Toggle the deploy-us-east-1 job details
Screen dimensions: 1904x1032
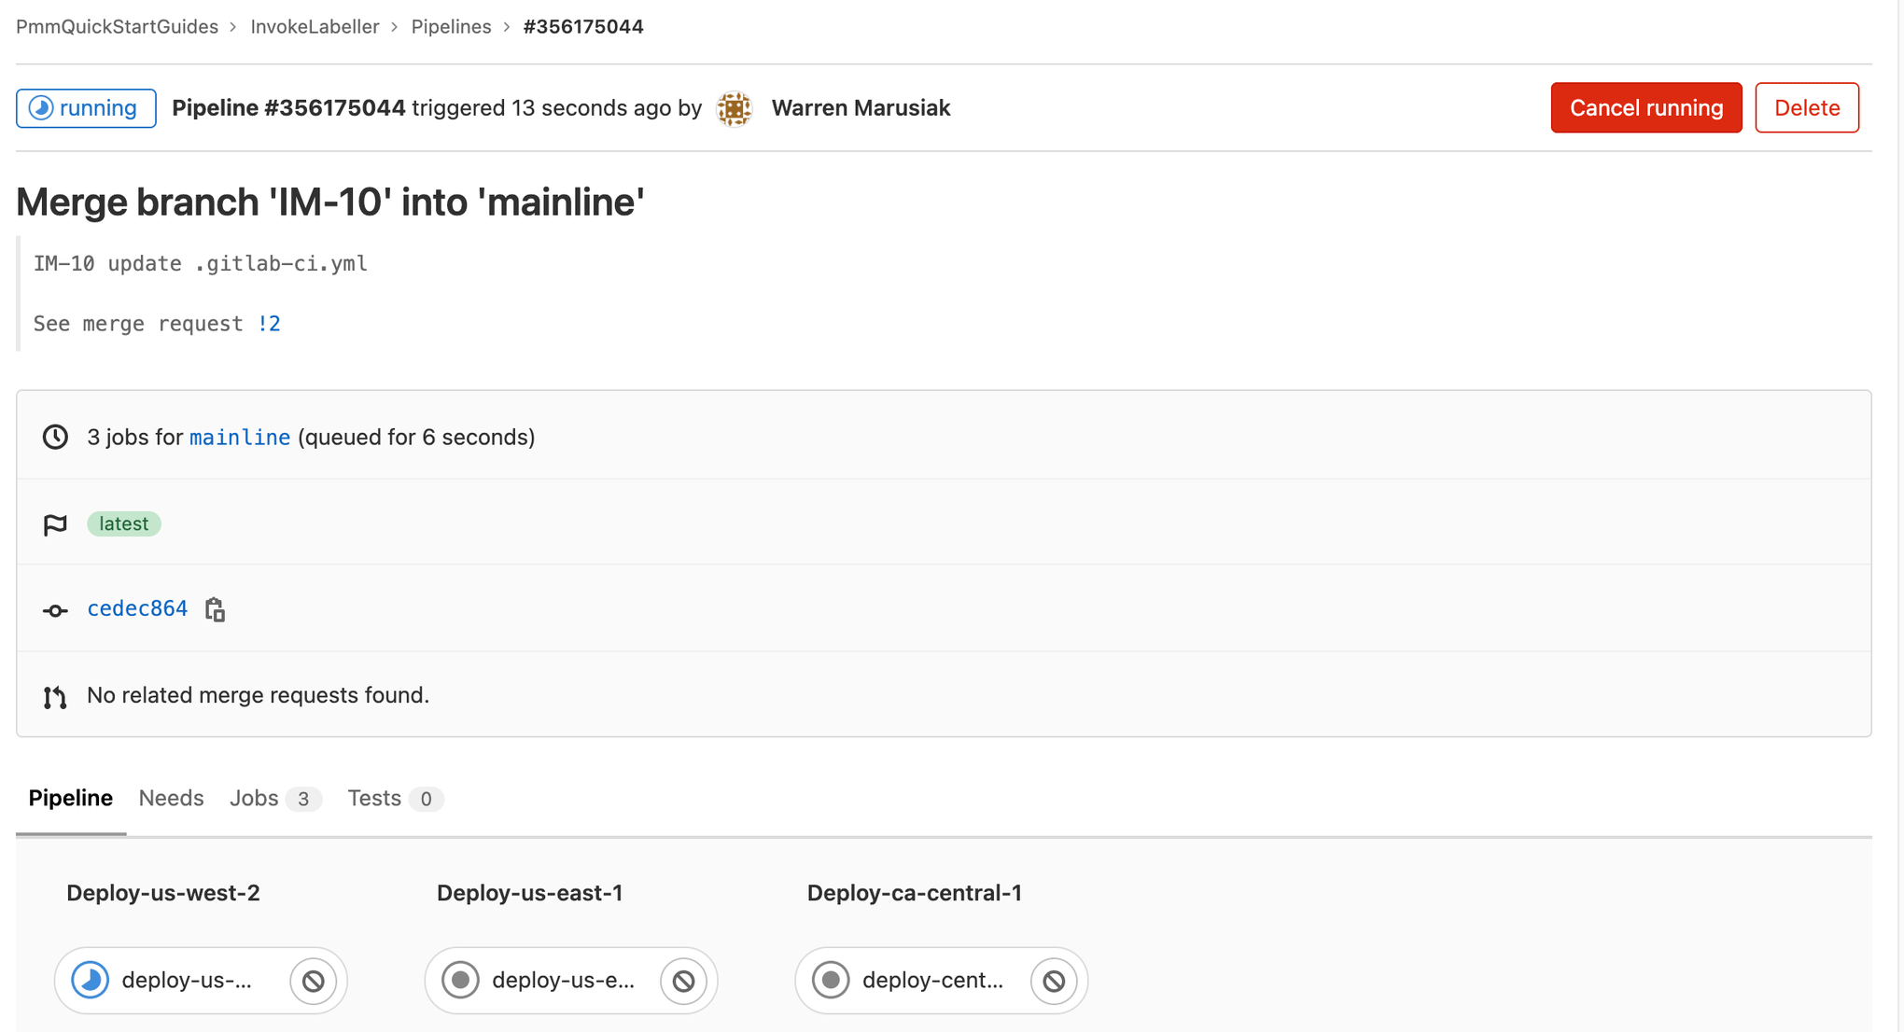567,980
